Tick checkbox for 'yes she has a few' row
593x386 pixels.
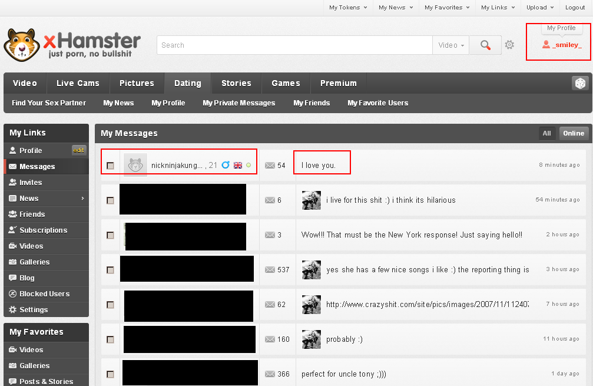point(111,270)
